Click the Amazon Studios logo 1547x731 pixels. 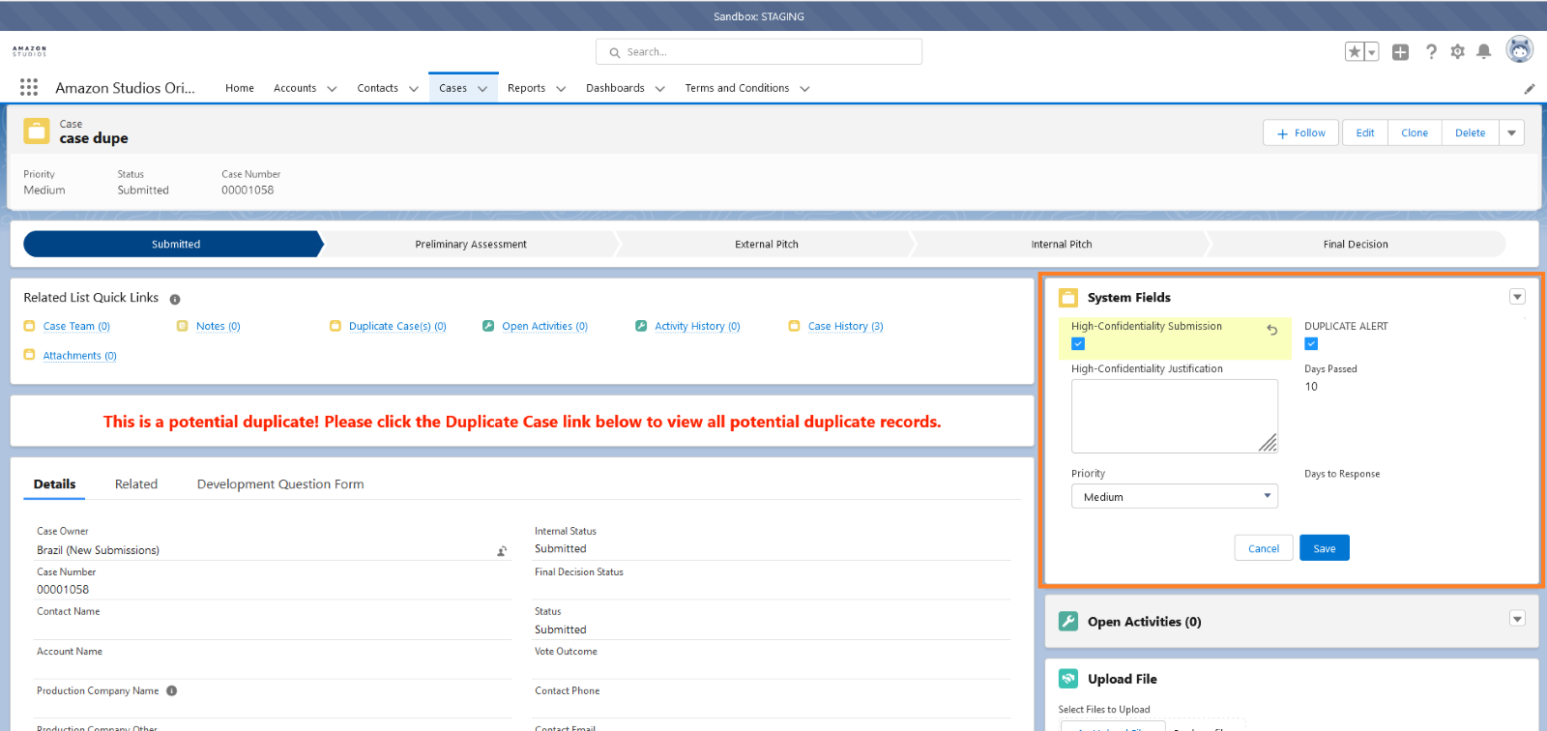click(30, 50)
